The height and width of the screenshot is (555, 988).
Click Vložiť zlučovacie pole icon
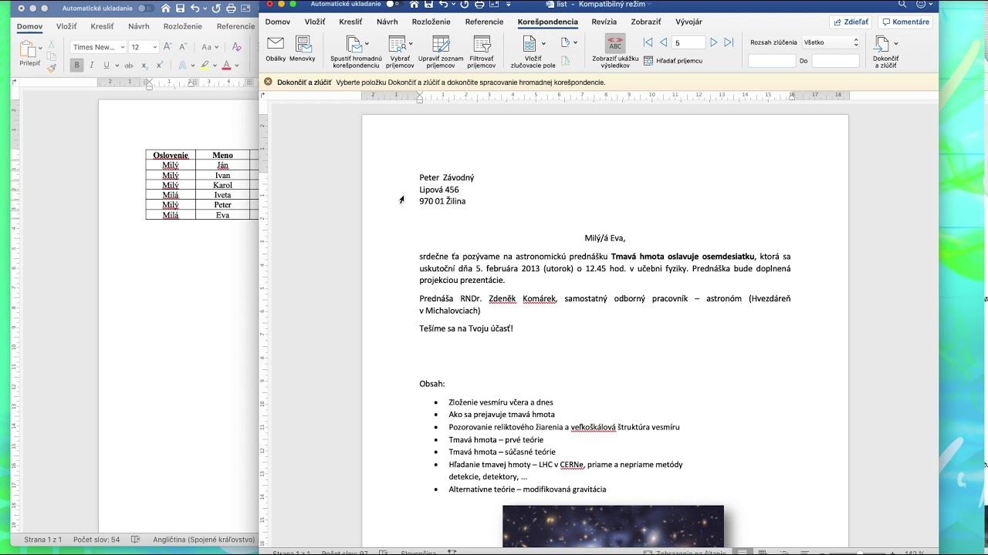[530, 43]
